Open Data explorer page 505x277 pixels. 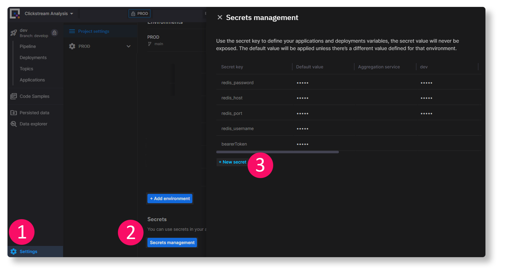[x=33, y=124]
